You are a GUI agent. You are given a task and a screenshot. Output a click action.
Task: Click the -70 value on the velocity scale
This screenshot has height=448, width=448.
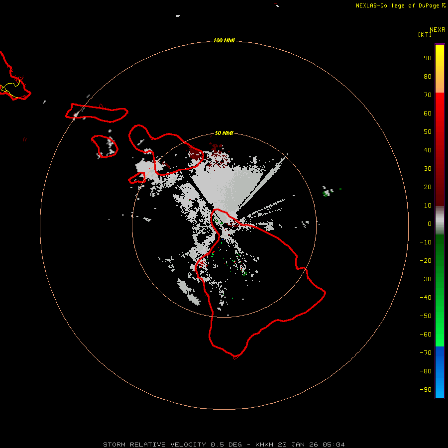(426, 353)
